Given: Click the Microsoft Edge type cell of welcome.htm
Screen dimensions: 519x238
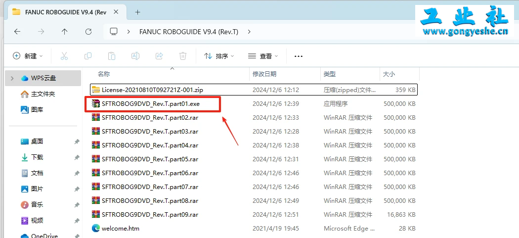Looking at the screenshot, I should pyautogui.click(x=349, y=229).
